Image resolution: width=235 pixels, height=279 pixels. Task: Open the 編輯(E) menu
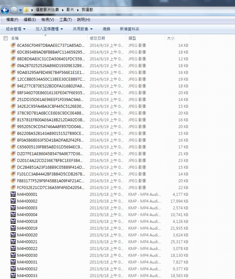[30, 20]
